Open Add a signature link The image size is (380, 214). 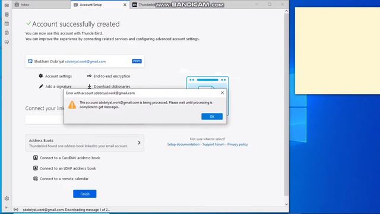pos(58,86)
